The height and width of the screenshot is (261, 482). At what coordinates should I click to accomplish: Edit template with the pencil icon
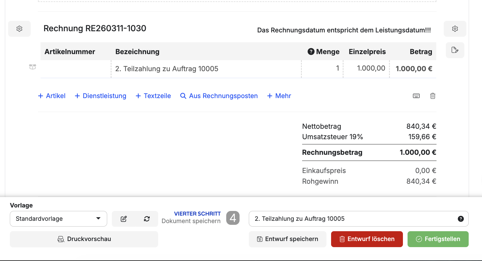click(x=124, y=219)
